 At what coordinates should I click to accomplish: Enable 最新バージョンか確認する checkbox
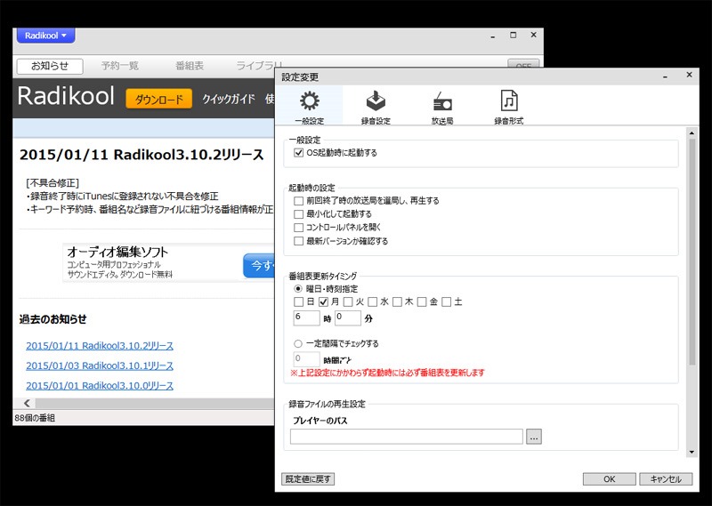[x=298, y=241]
